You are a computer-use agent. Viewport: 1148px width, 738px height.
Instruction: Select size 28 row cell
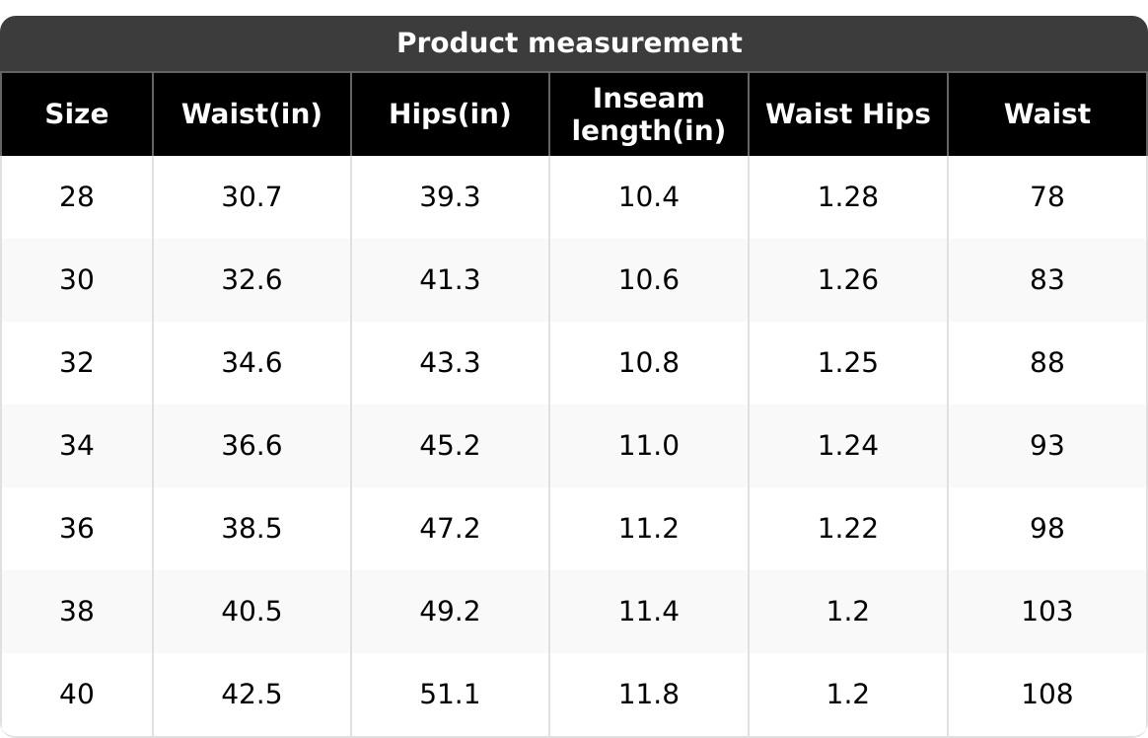point(77,197)
